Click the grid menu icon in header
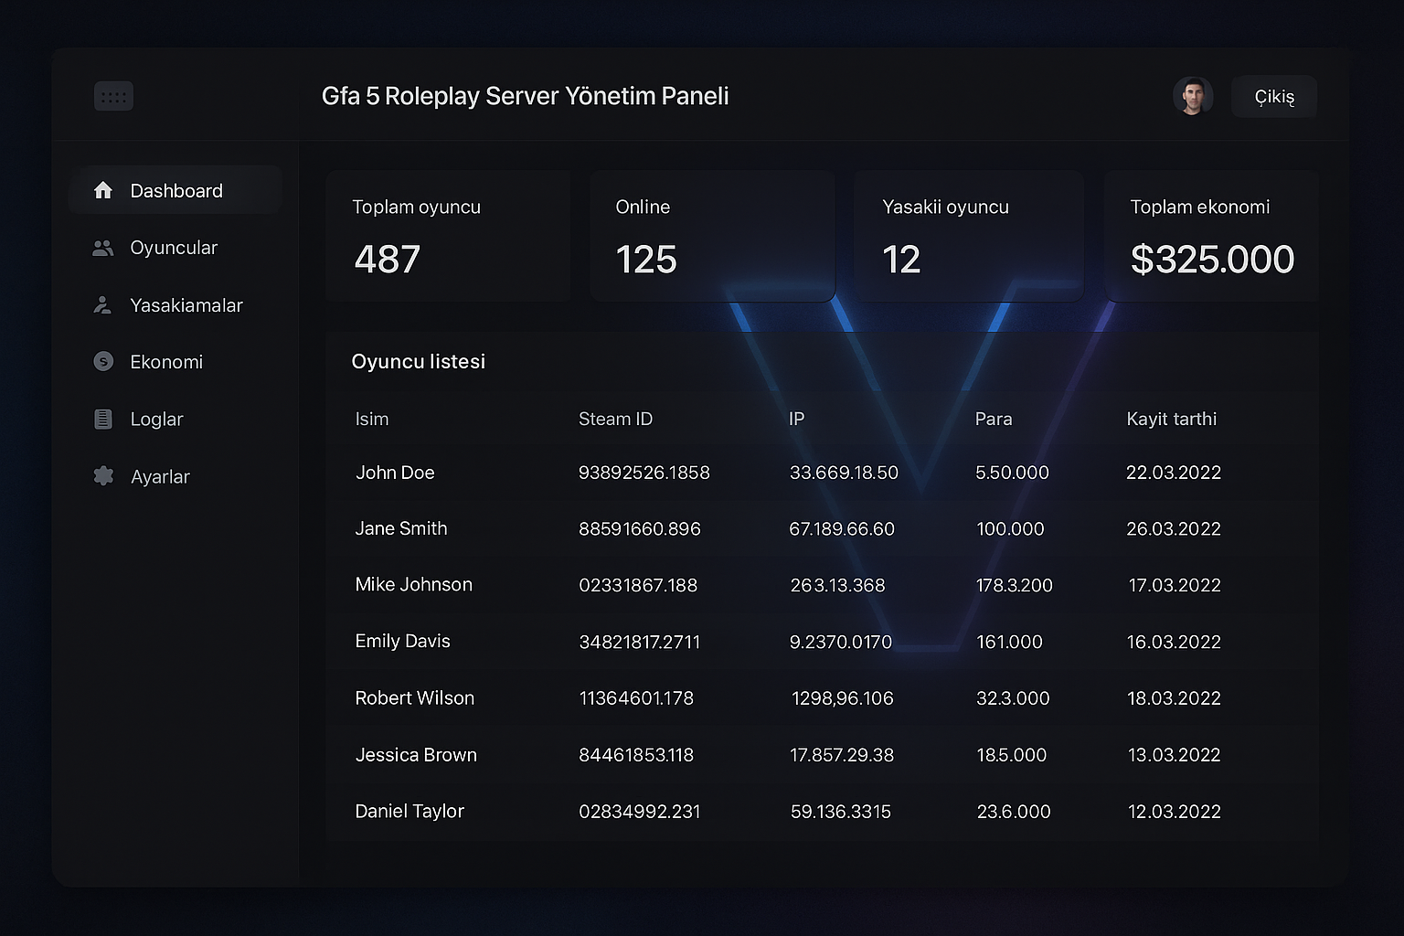Viewport: 1404px width, 936px height. (x=113, y=96)
